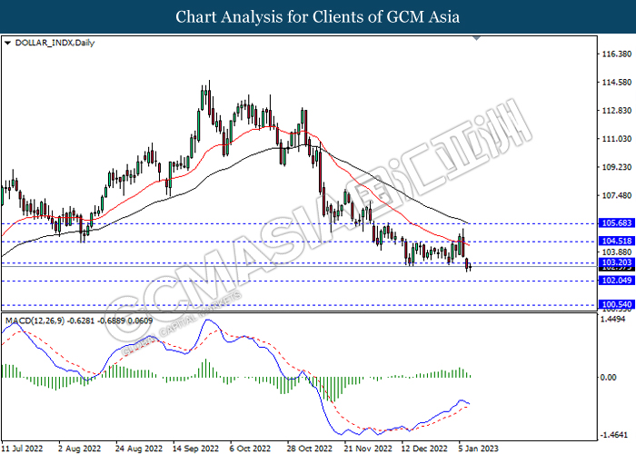Screen dimensions: 636x454
Task: Click the 112.830 price axis value
Action: [617, 111]
